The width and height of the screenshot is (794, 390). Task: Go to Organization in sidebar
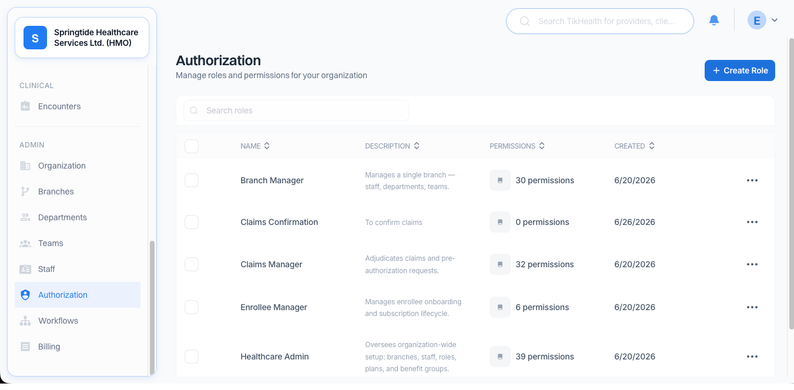click(x=78, y=166)
